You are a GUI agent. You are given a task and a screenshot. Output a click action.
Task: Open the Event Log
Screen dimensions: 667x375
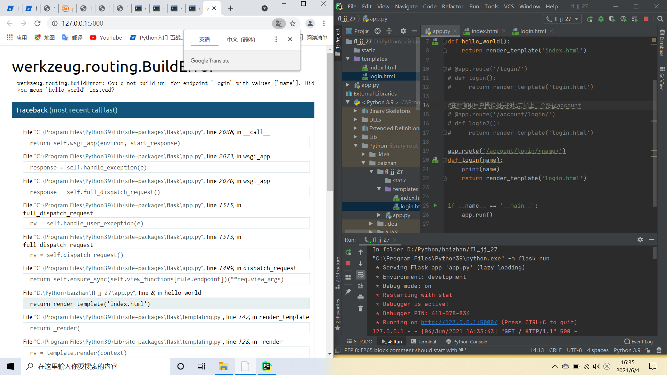[x=639, y=342]
